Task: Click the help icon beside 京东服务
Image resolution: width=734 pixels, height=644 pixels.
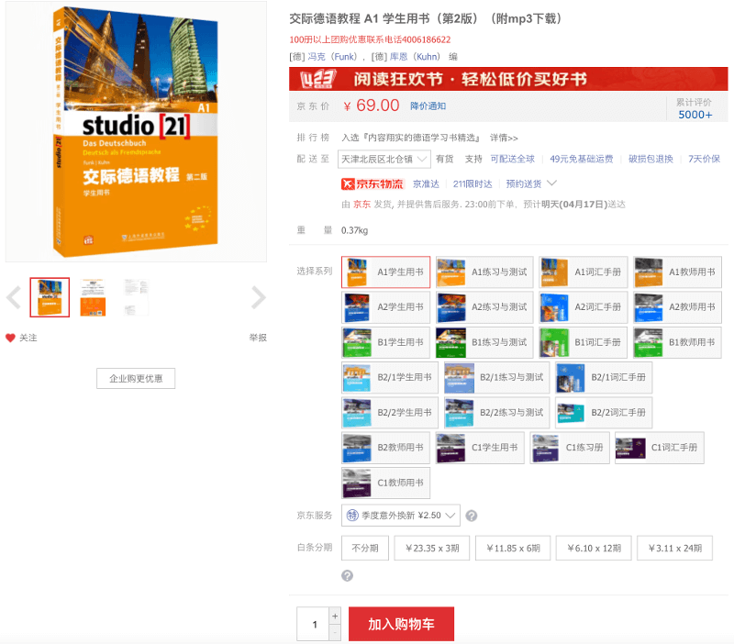Action: click(472, 516)
